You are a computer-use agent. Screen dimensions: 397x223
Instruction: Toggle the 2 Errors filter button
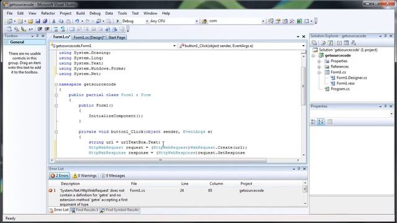[x=60, y=175]
